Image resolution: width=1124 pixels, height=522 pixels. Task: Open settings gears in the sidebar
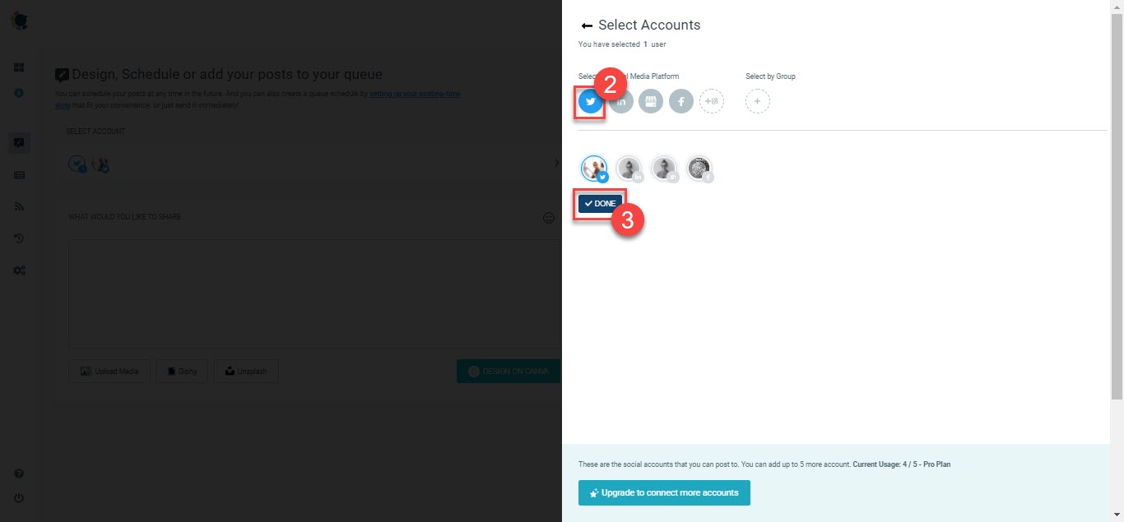click(x=19, y=270)
